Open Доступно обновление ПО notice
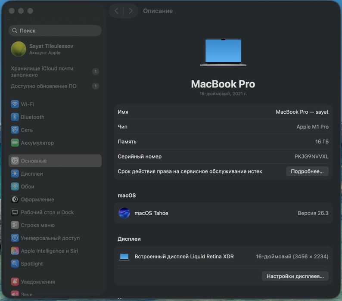The height and width of the screenshot is (301, 342). pos(55,86)
